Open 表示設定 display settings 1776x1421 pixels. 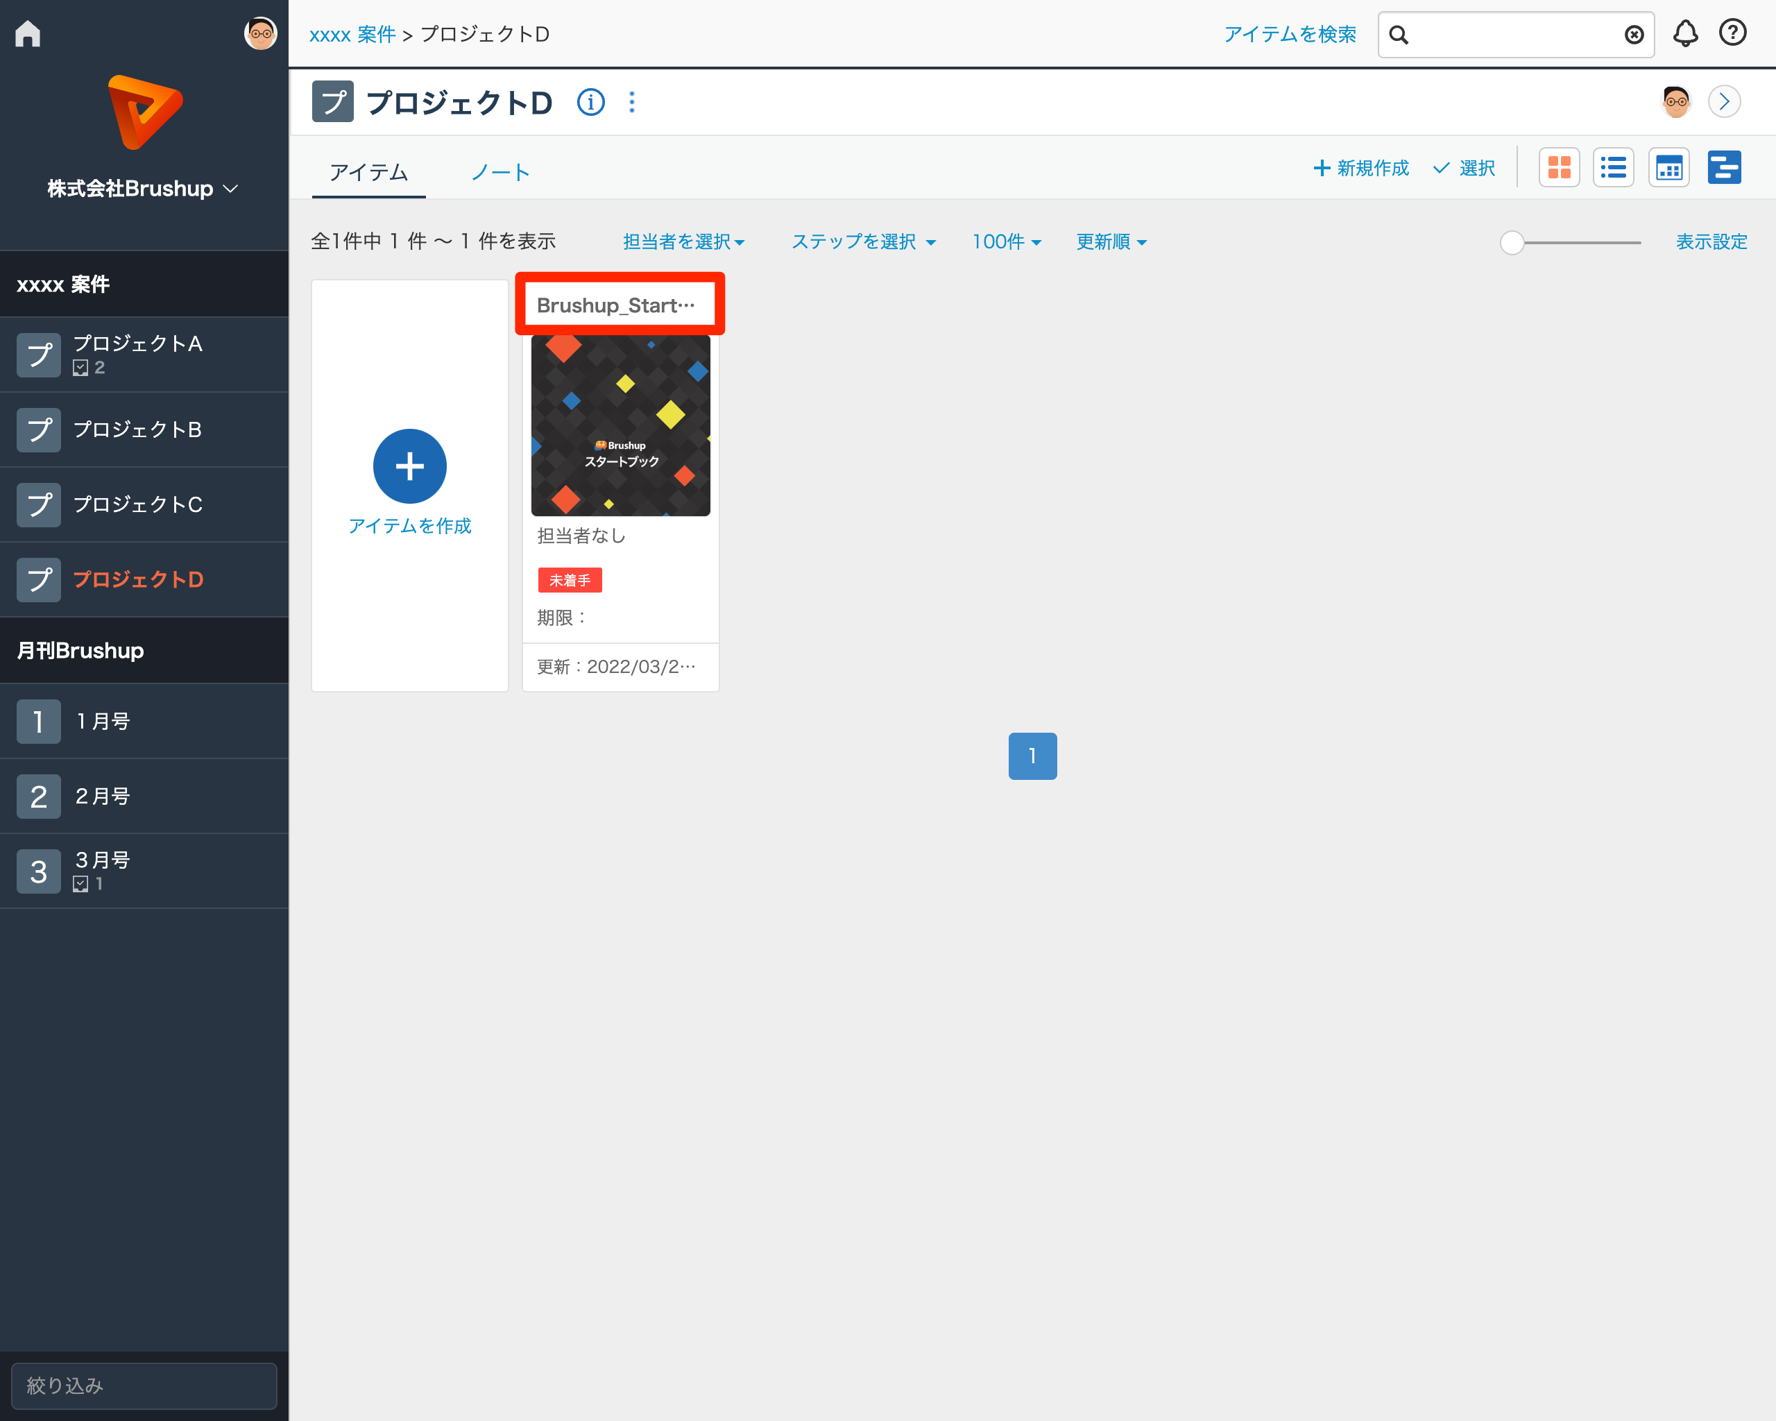coord(1711,241)
